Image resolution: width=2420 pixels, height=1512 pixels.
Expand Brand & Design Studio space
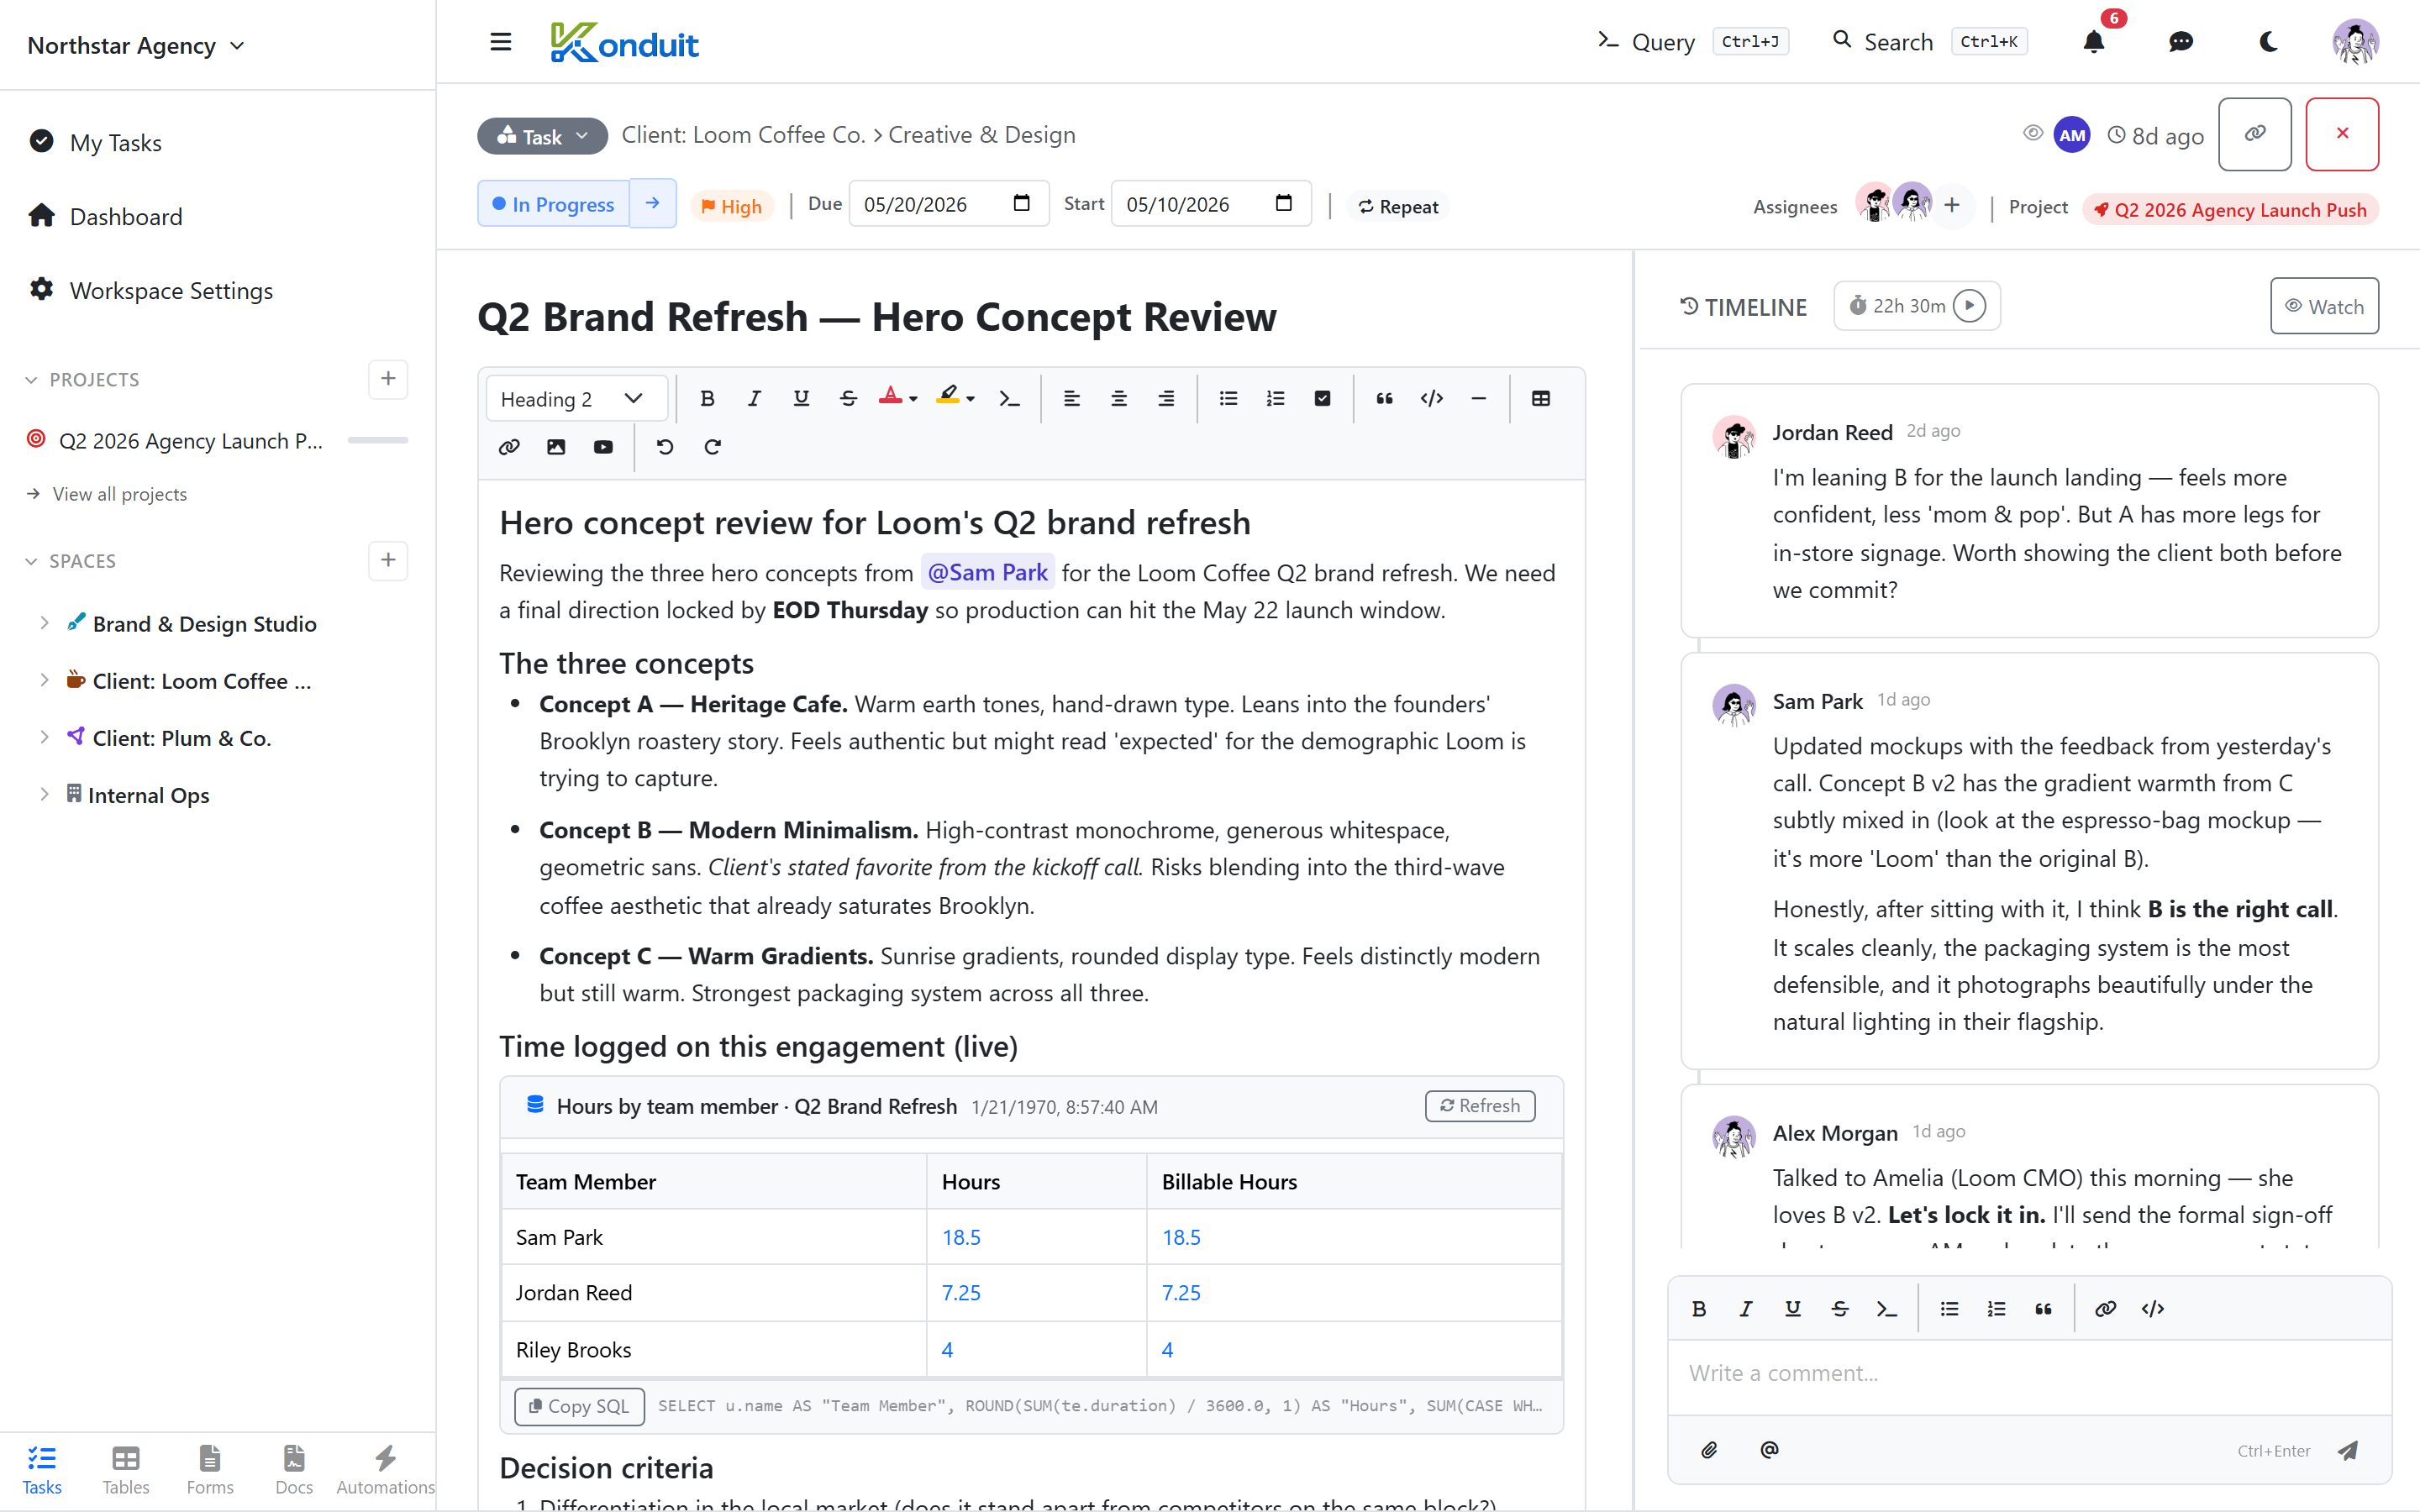pyautogui.click(x=44, y=623)
